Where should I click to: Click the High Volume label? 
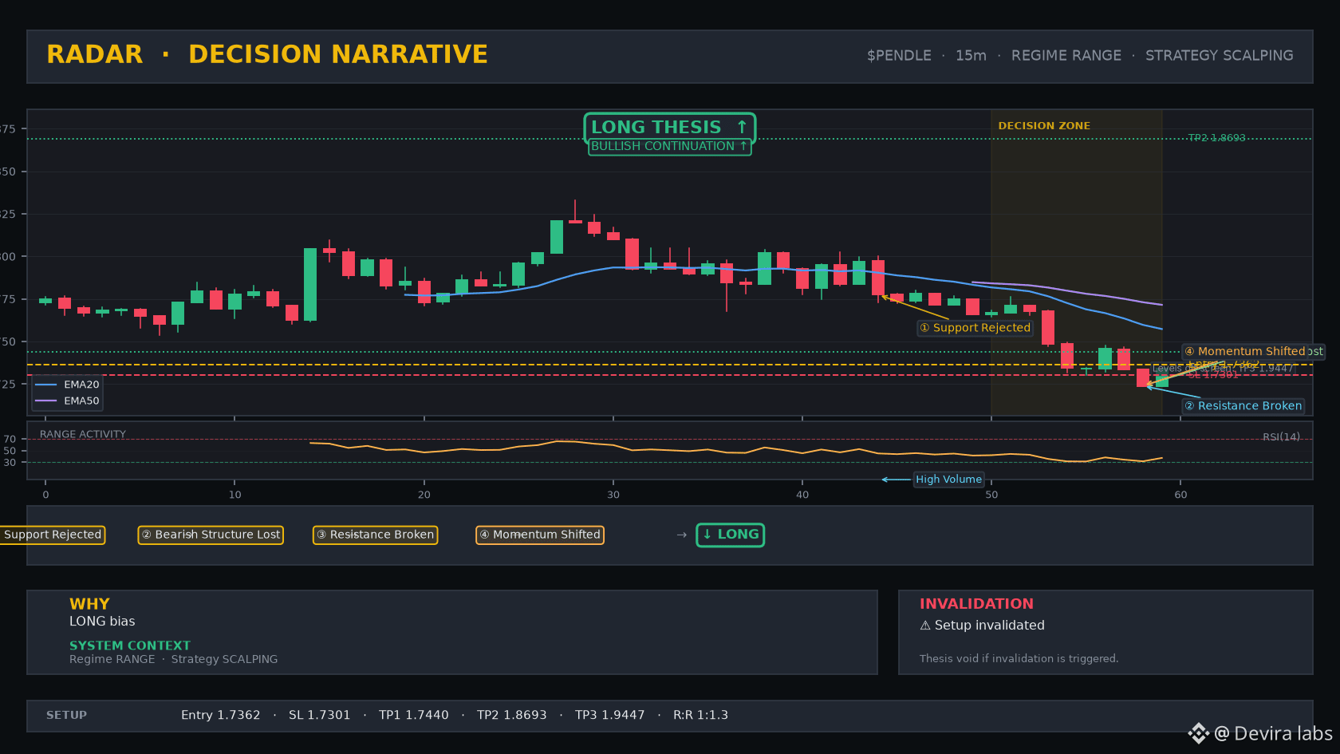point(948,480)
